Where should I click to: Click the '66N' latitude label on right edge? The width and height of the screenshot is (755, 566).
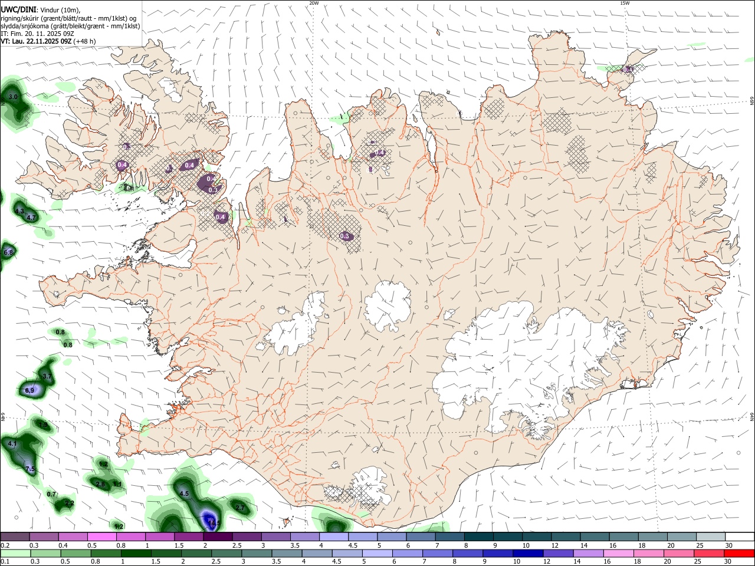click(x=752, y=101)
